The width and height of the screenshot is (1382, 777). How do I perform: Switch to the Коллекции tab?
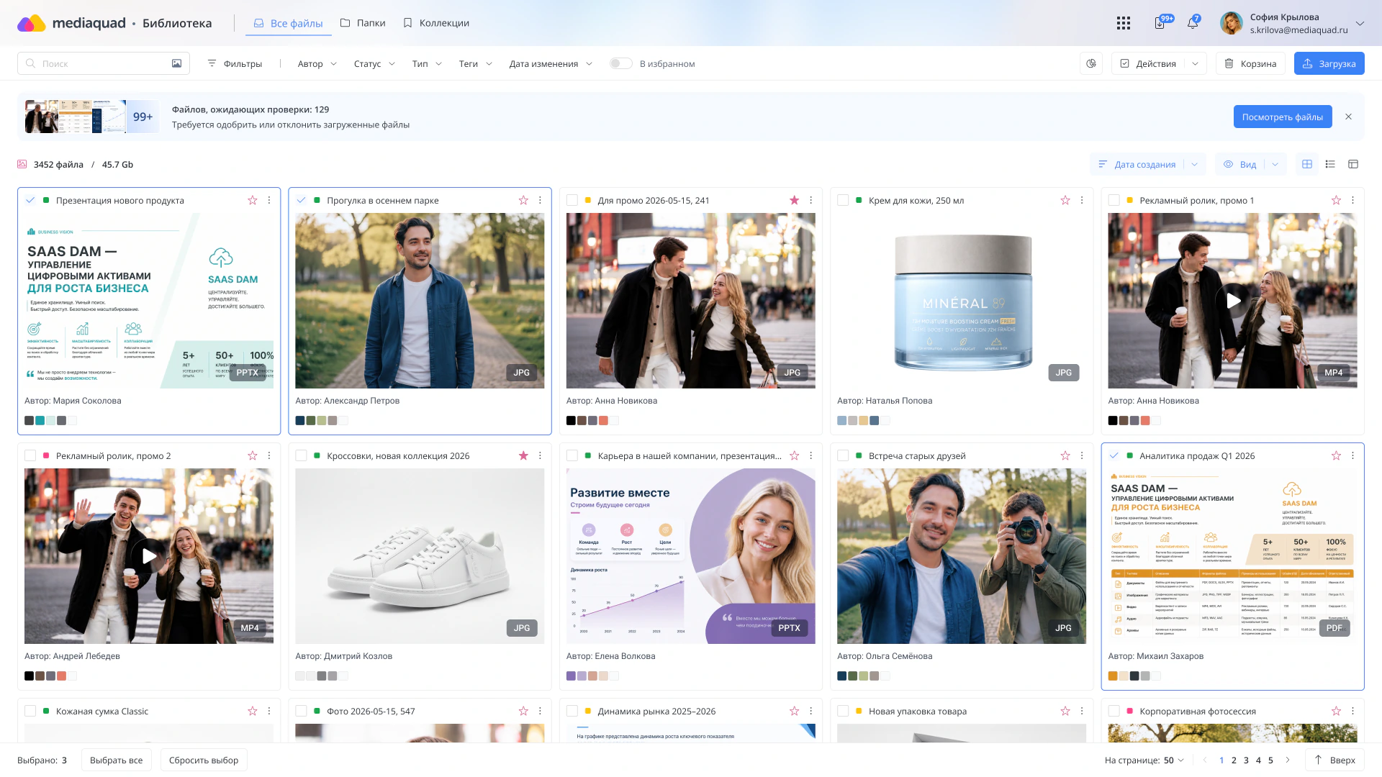pos(436,23)
